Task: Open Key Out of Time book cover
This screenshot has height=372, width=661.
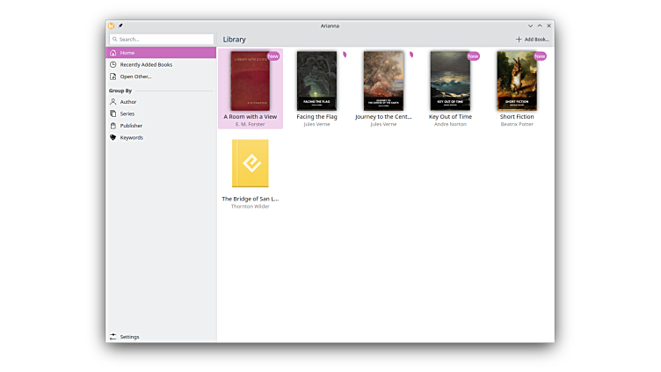Action: point(450,81)
